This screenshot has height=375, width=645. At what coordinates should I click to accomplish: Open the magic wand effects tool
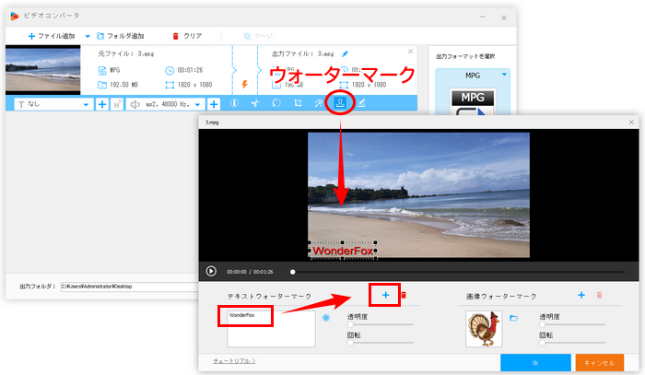click(x=319, y=103)
